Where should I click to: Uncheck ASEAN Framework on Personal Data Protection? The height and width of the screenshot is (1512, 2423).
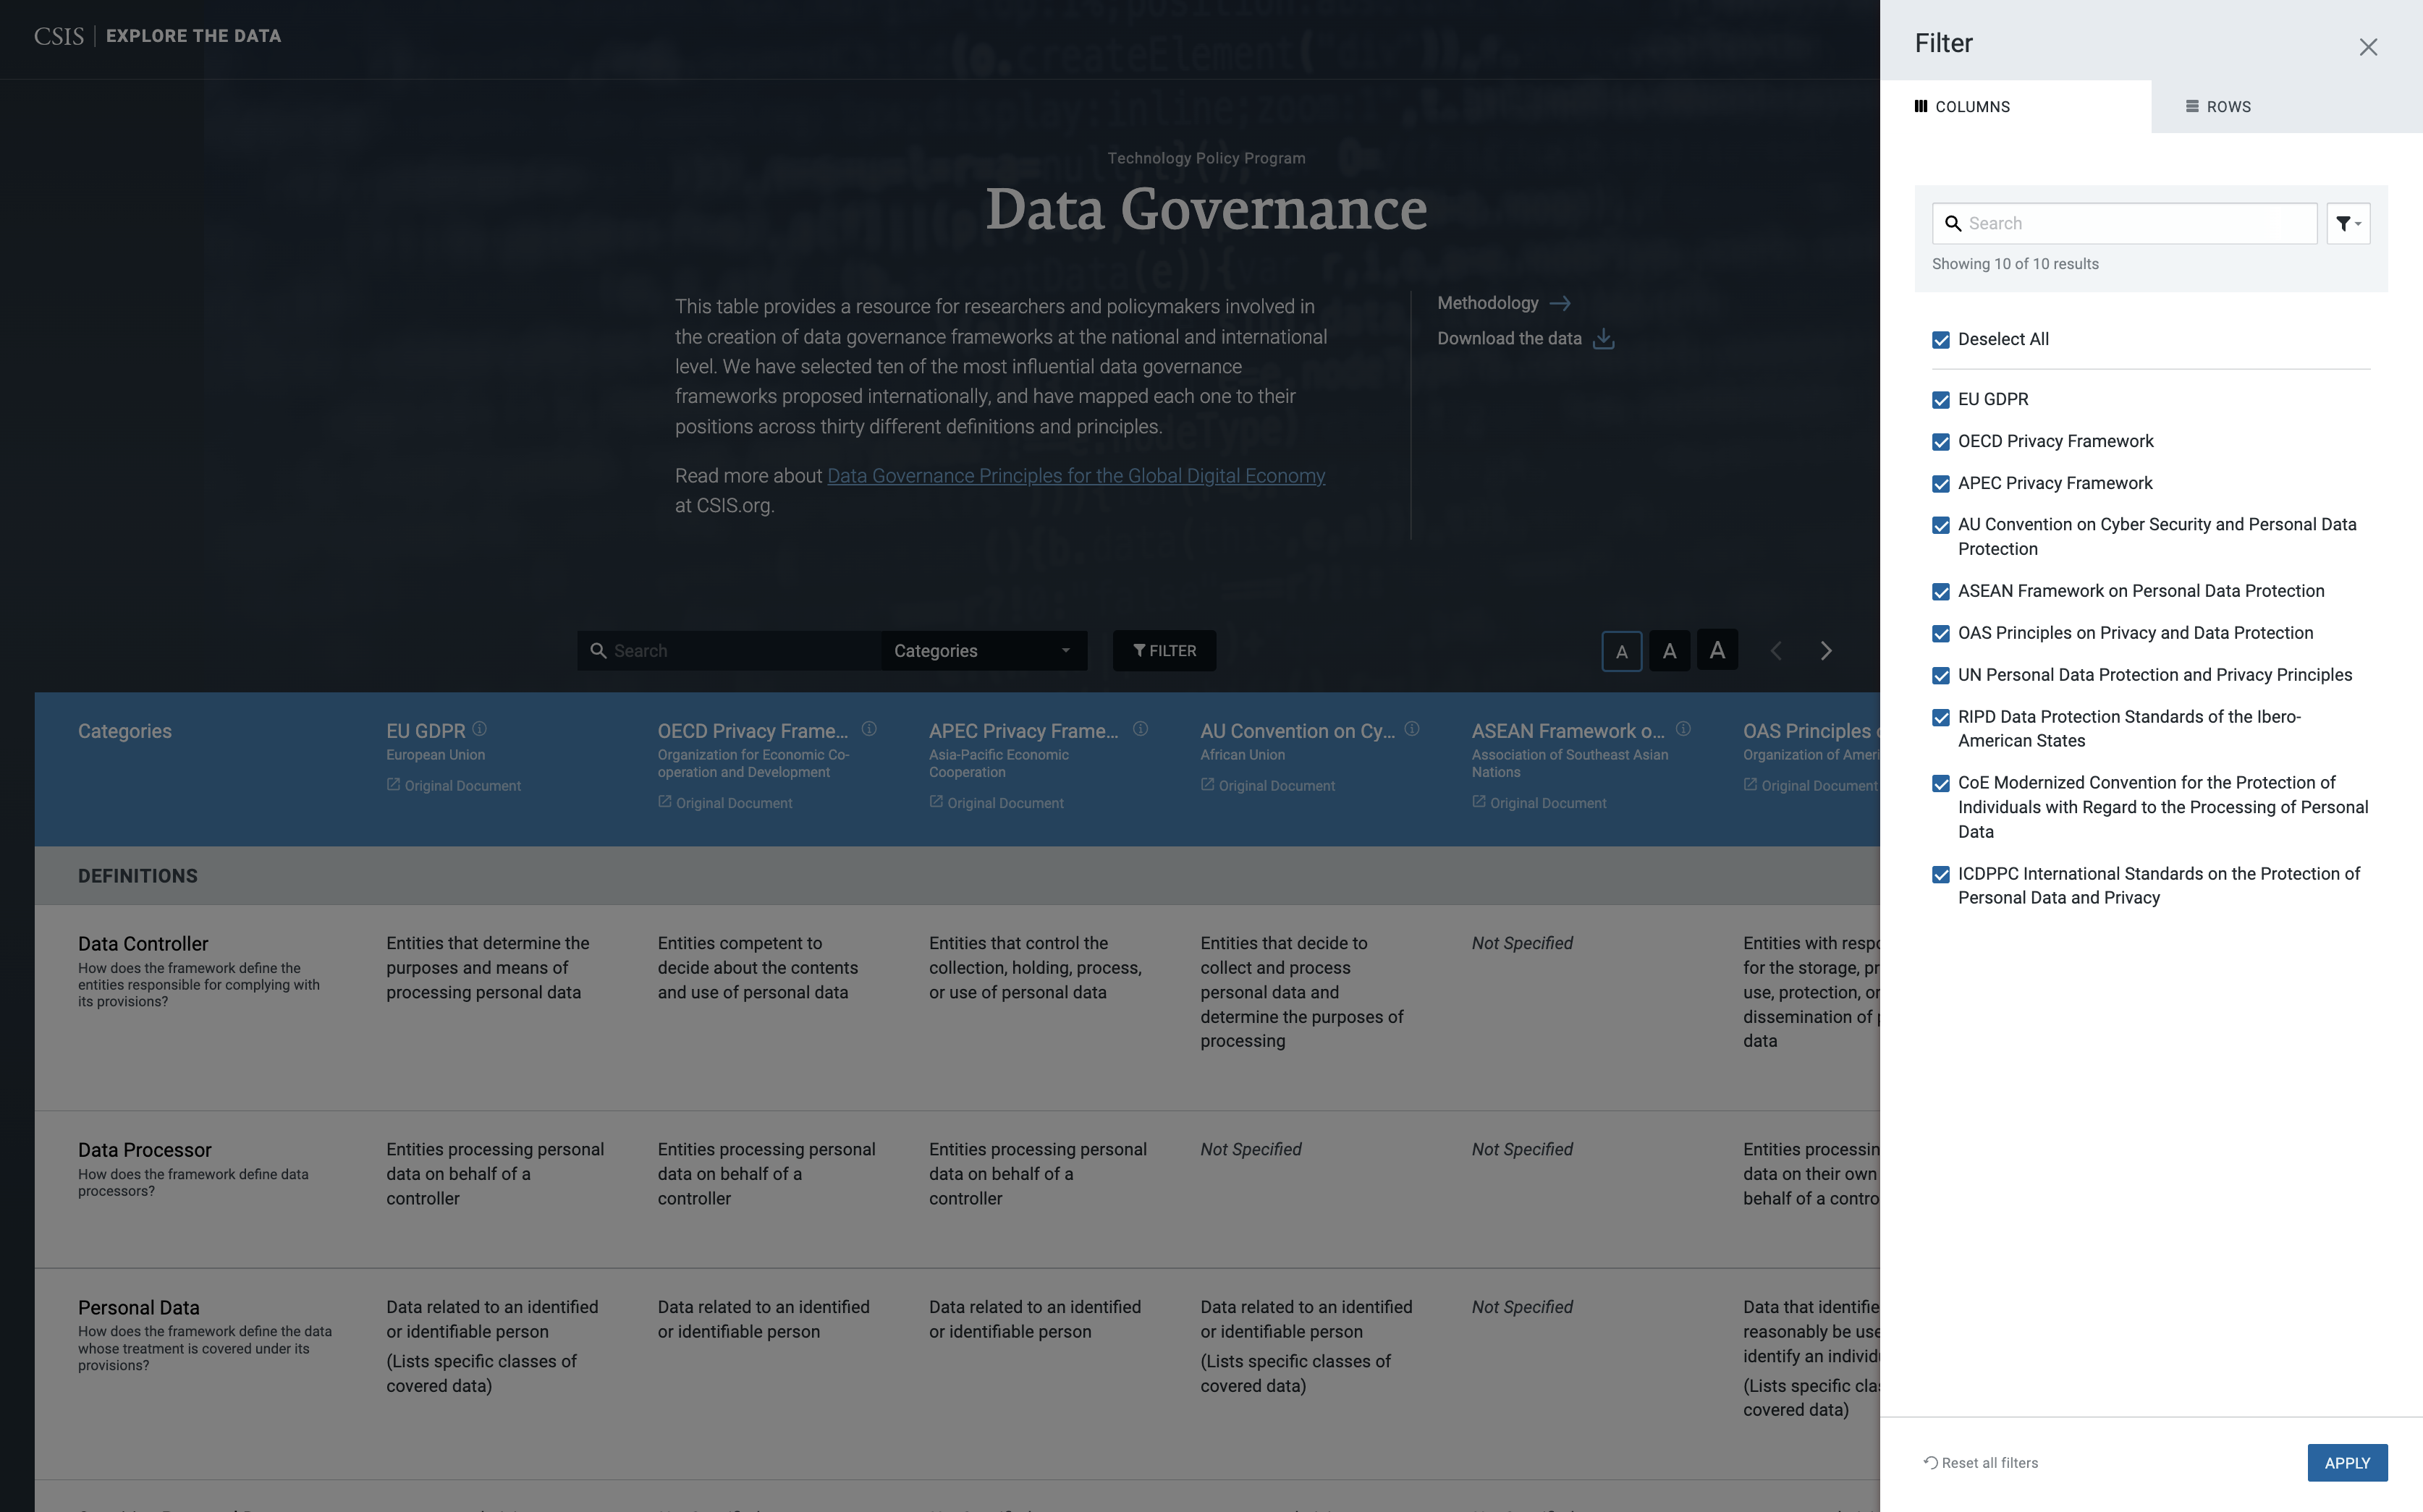pyautogui.click(x=1941, y=592)
